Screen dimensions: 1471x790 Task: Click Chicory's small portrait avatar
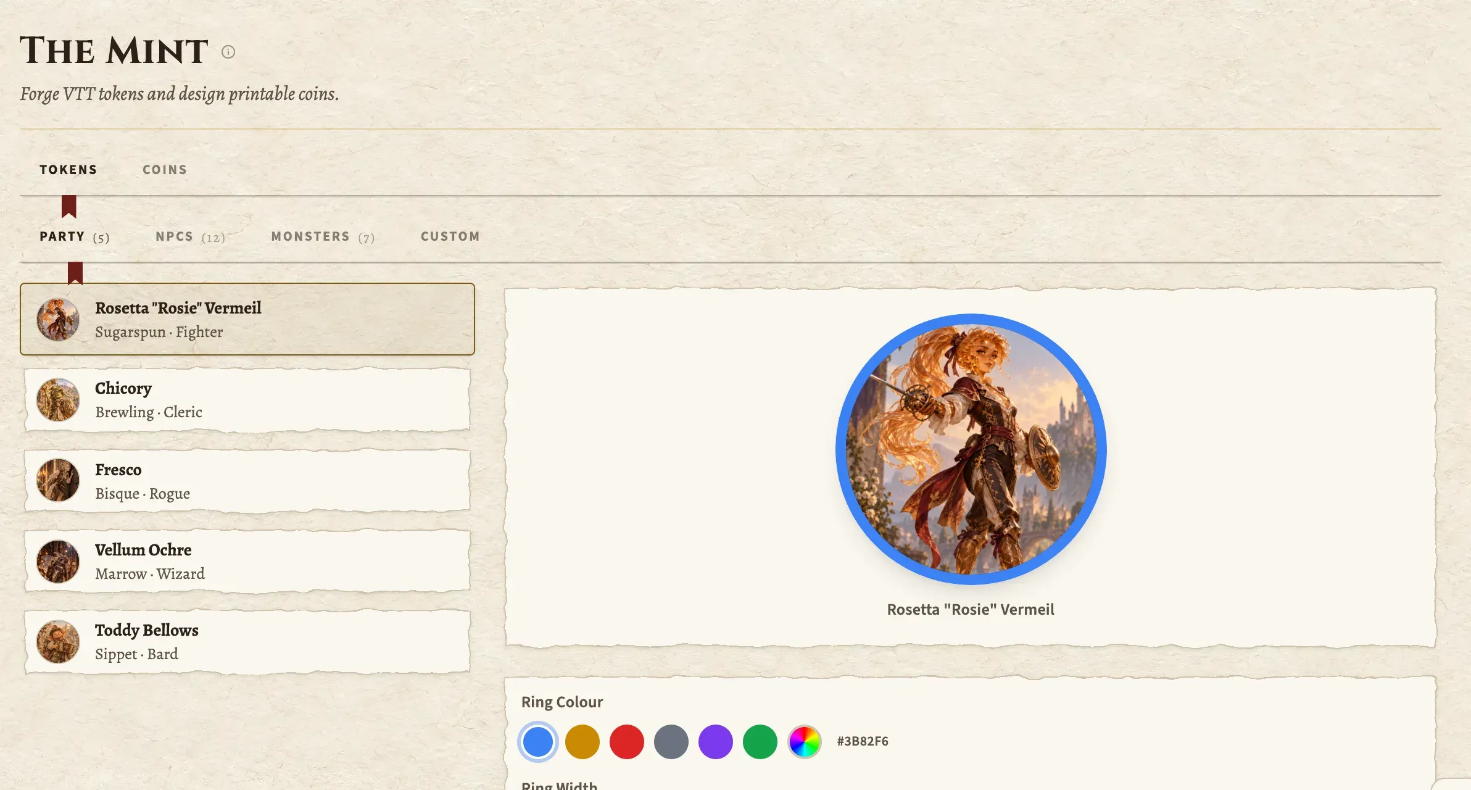coord(58,400)
